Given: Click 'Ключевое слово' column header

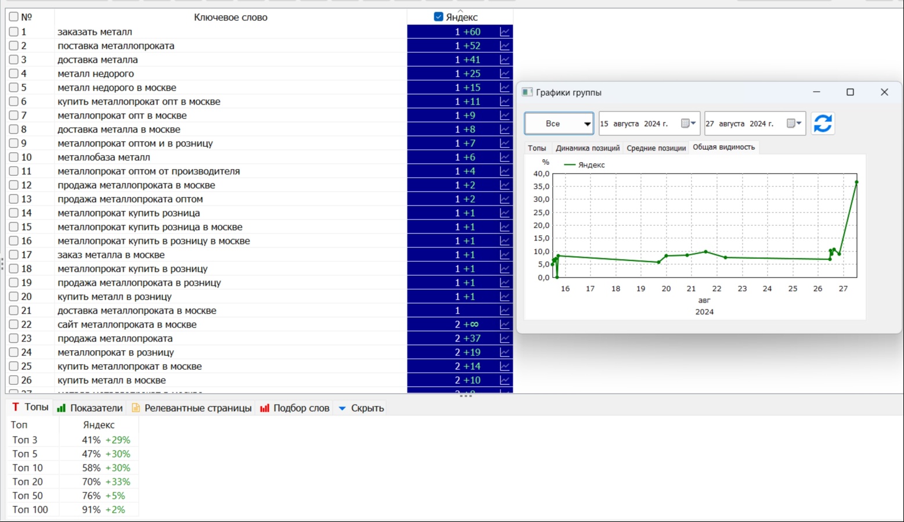Looking at the screenshot, I should (x=230, y=17).
